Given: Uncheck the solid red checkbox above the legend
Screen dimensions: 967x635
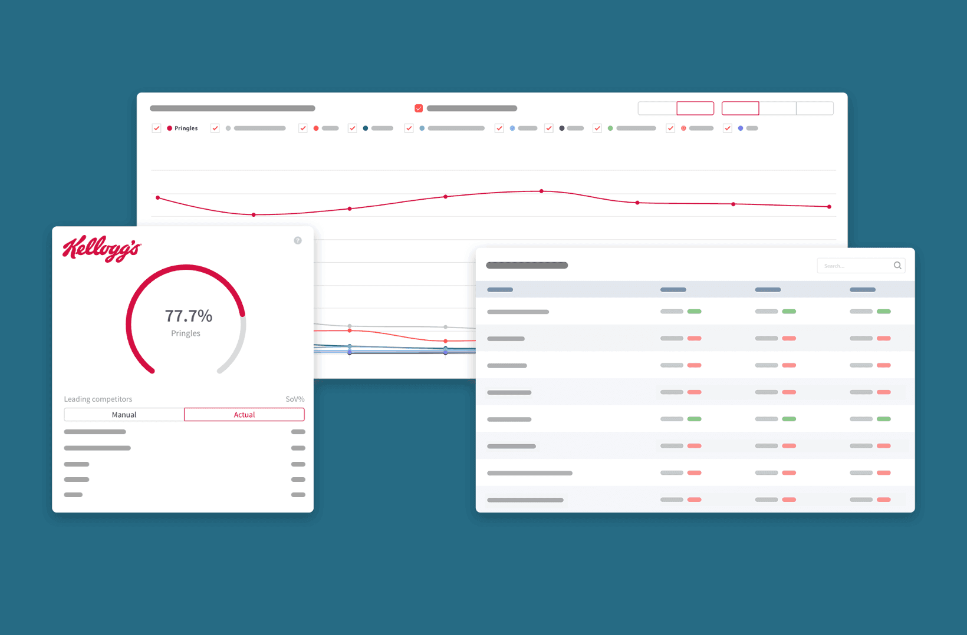Looking at the screenshot, I should (x=419, y=108).
